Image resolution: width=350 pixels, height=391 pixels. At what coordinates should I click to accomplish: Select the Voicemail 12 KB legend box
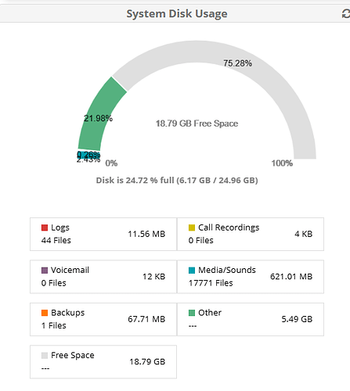(103, 277)
